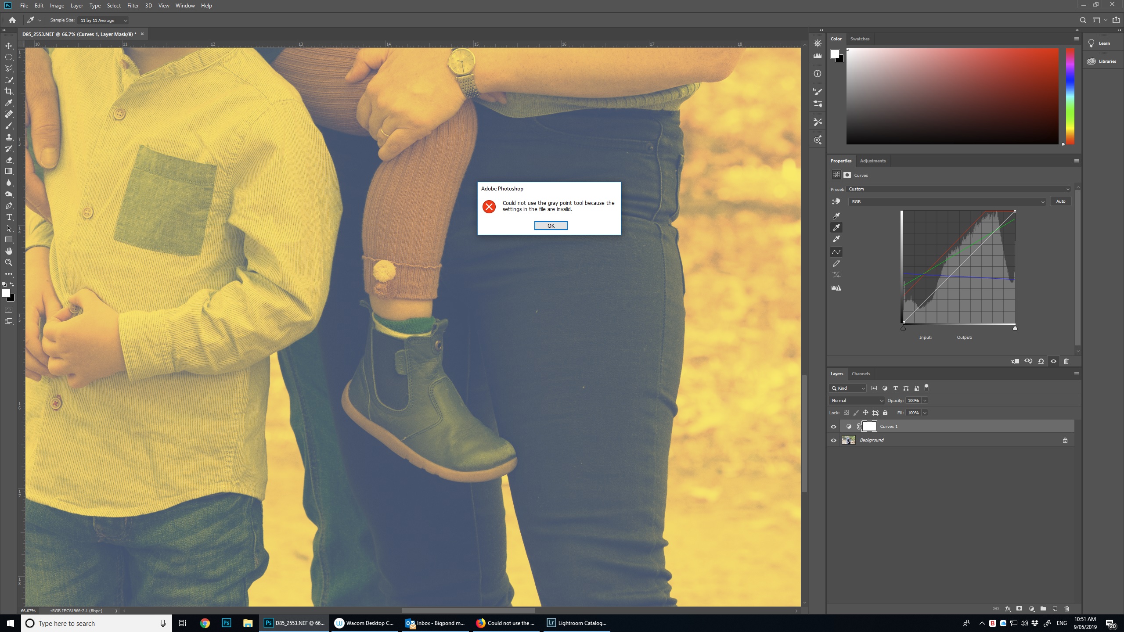Open the Sample Size dropdown

[103, 20]
